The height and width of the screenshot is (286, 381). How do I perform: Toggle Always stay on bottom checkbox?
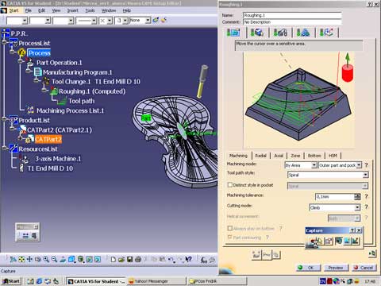coord(230,228)
